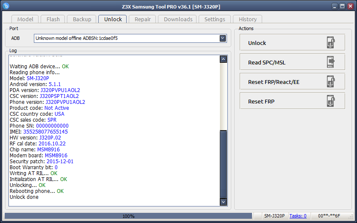357x223 pixels.
Task: Click Phone version J320PVPU1AOL2 line
Action: (x=47, y=102)
